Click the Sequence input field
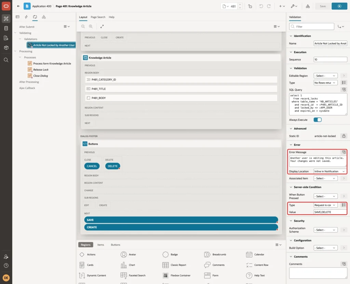 330,59
